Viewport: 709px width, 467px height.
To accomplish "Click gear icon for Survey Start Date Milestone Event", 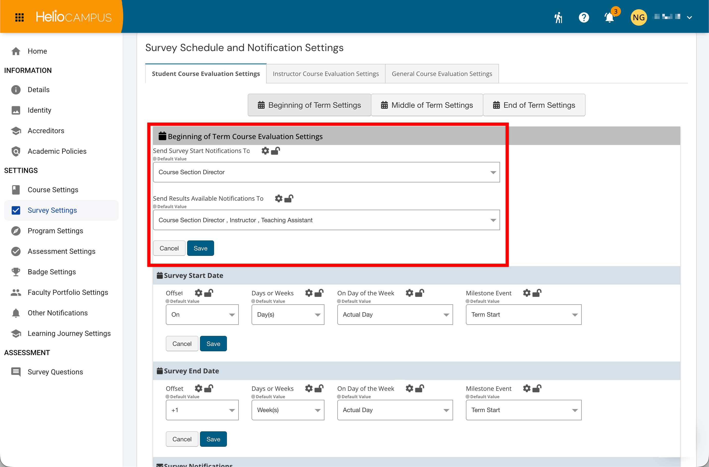I will pos(527,293).
